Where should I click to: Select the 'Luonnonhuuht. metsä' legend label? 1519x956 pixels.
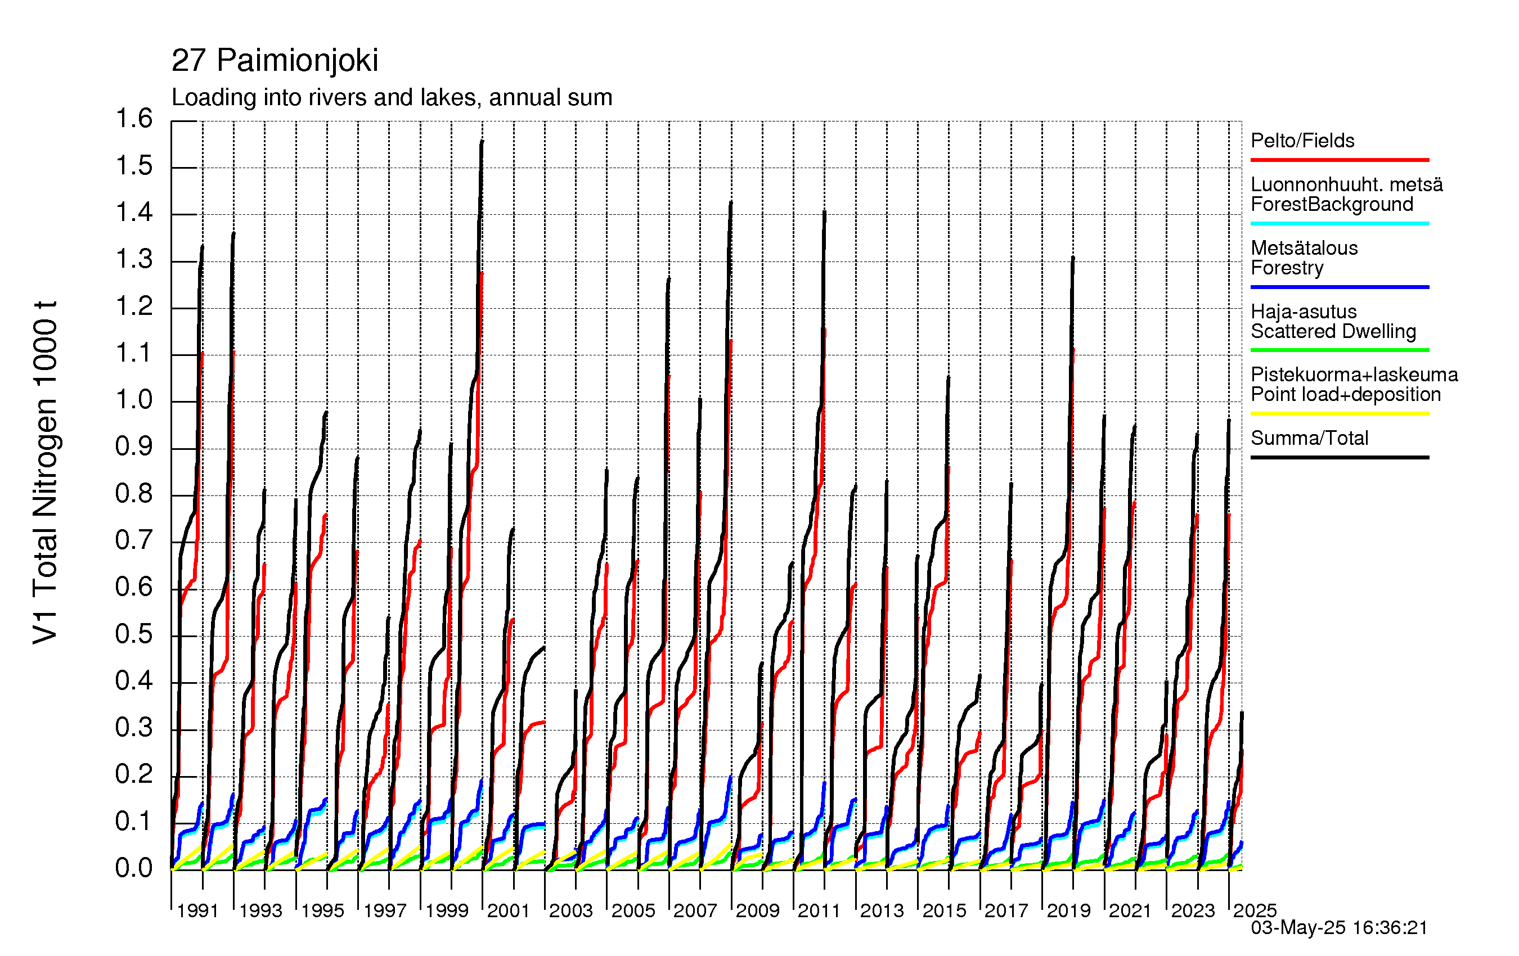coord(1347,184)
